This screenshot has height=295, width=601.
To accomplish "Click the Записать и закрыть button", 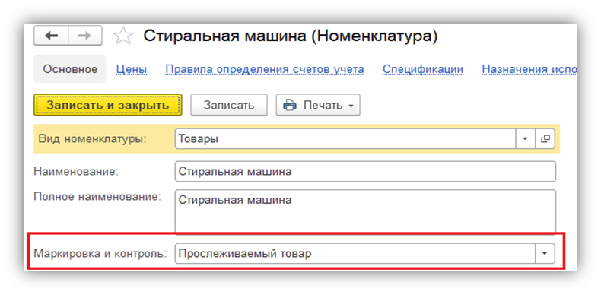I will coord(108,105).
